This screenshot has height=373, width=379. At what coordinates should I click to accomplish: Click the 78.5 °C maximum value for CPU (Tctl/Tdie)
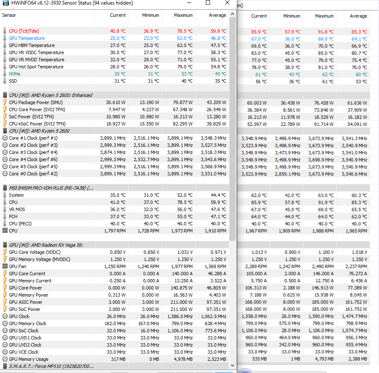pyautogui.click(x=184, y=31)
